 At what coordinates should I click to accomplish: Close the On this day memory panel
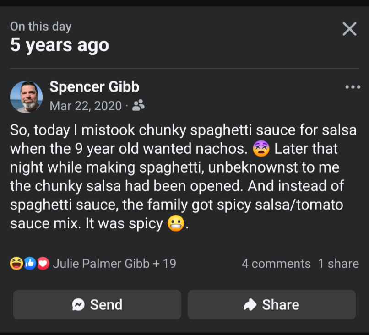tap(349, 29)
